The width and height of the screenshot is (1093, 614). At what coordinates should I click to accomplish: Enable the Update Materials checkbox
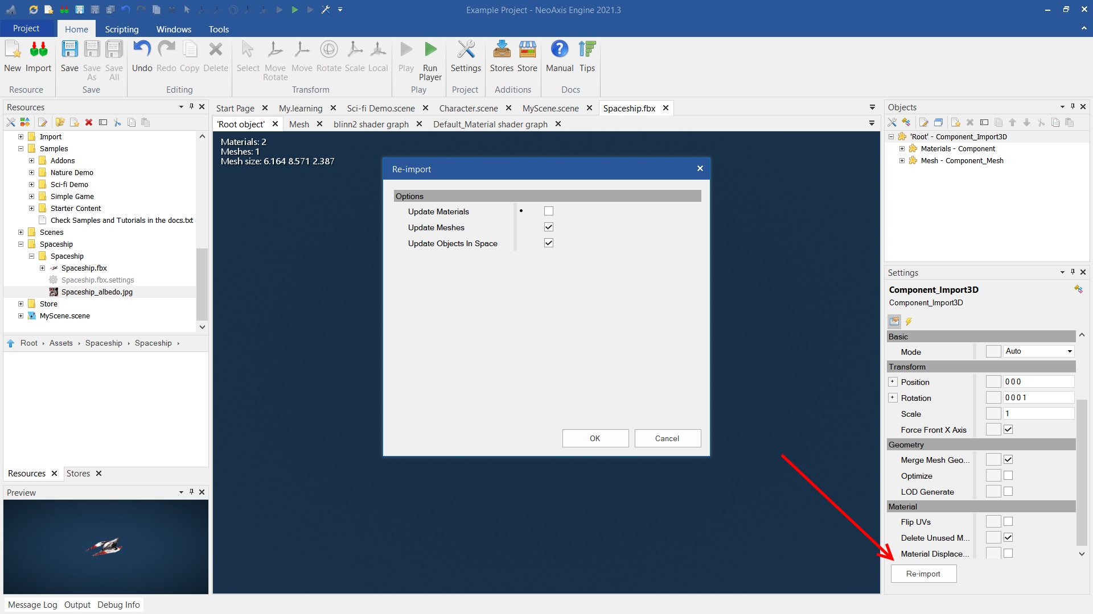[549, 211]
